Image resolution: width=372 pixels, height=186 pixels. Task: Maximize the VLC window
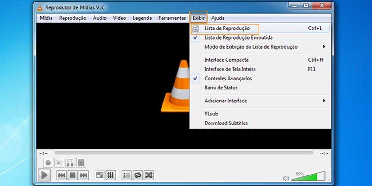305,6
